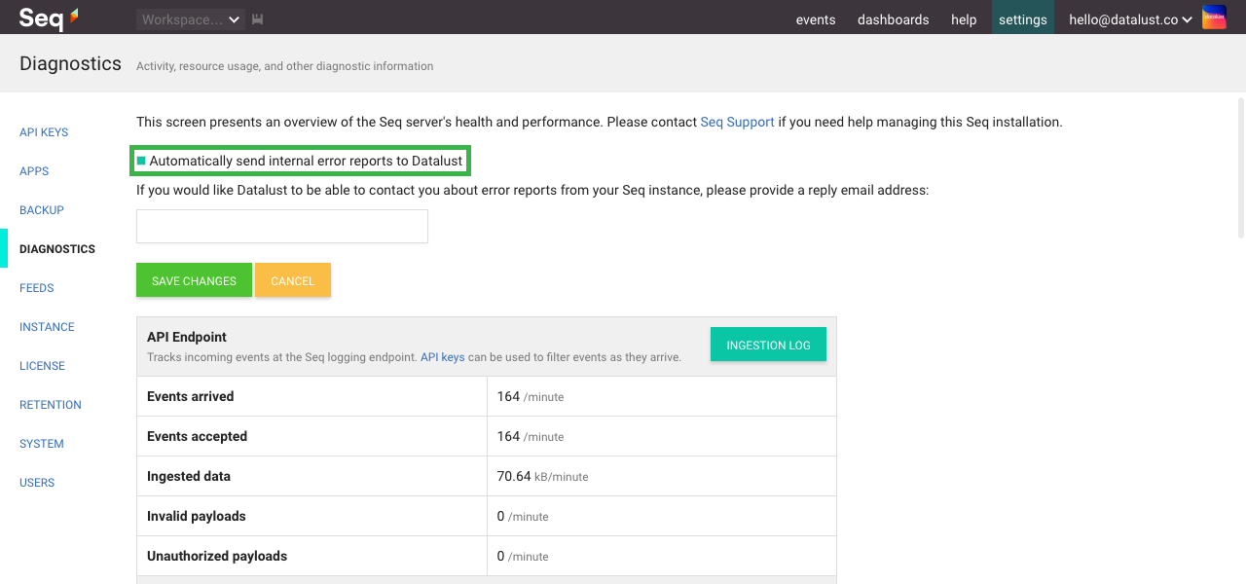Click the Cancel button
This screenshot has height=584, width=1246.
pyautogui.click(x=293, y=280)
